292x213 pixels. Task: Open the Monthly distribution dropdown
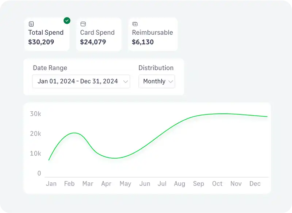tap(157, 81)
